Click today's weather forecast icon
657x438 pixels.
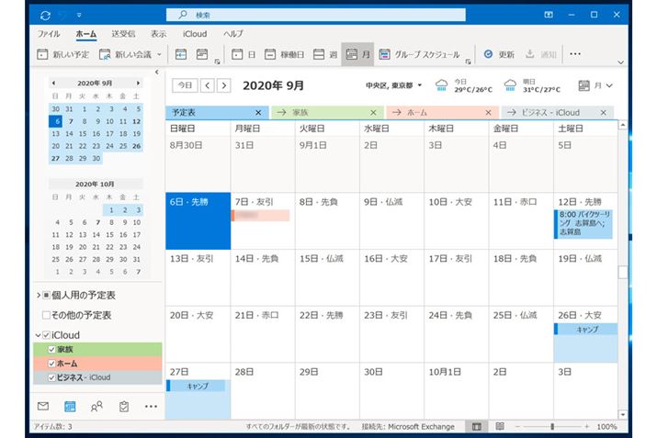[441, 85]
